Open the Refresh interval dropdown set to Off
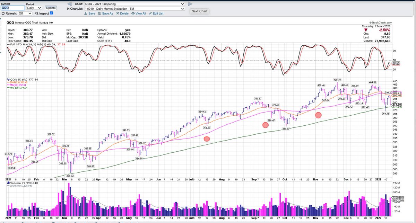 (24, 13)
